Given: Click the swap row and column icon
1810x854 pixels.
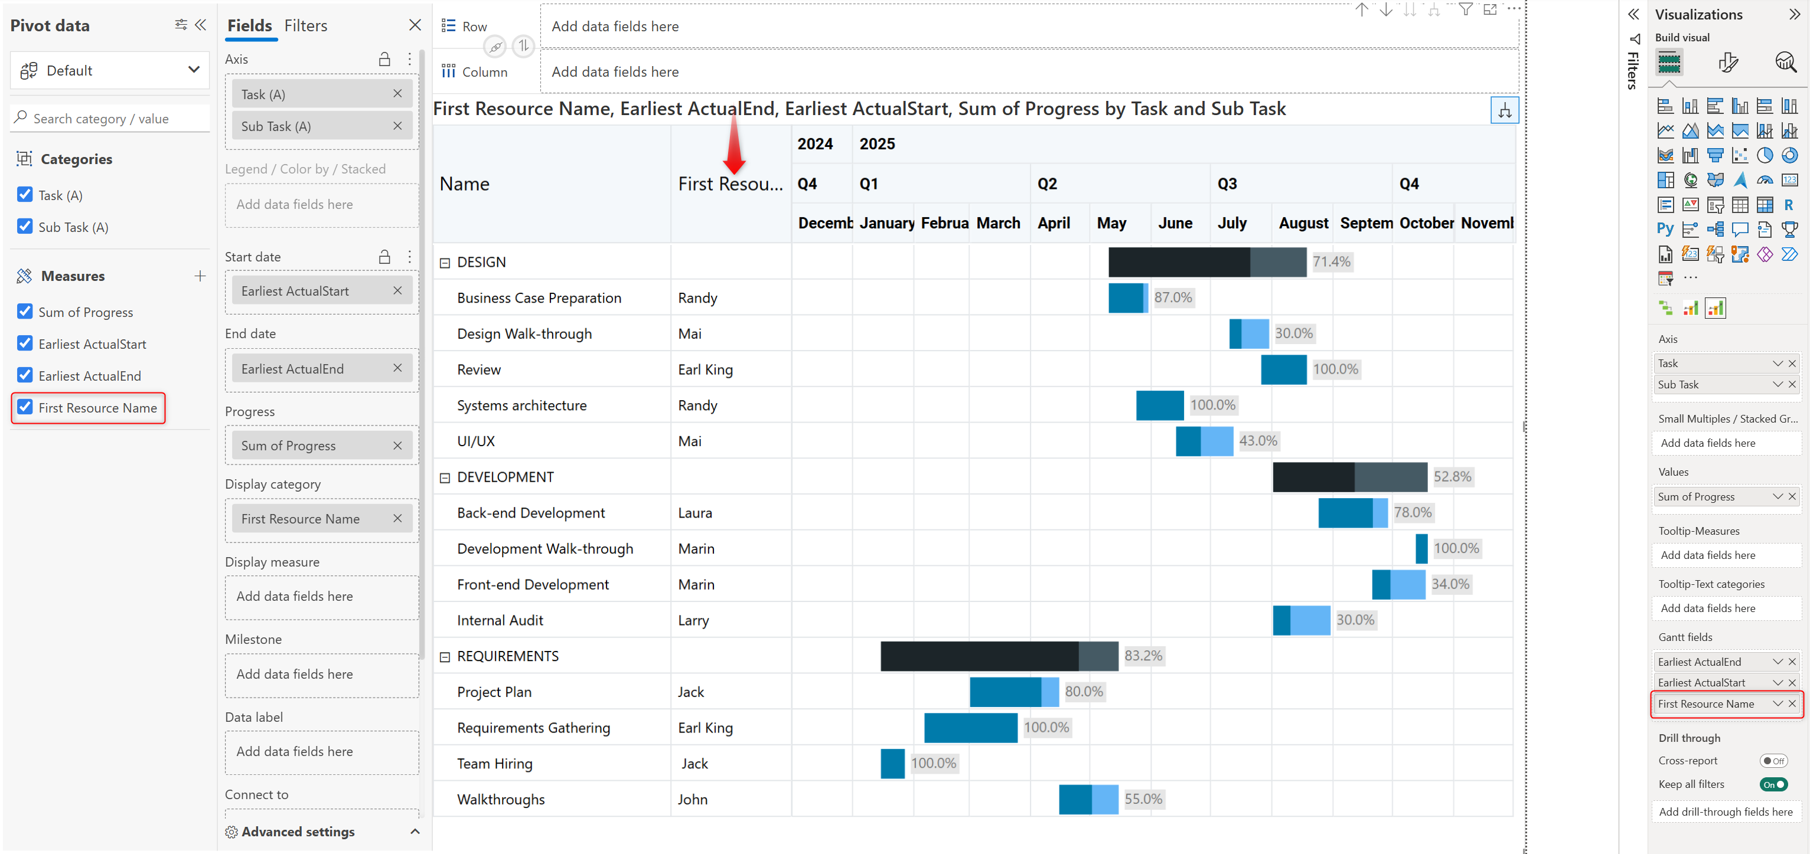Looking at the screenshot, I should [x=523, y=47].
